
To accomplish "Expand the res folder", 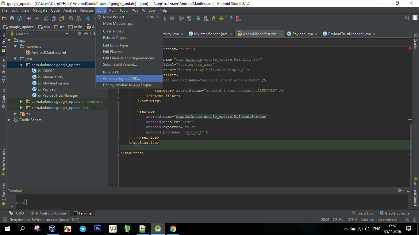I will click(x=15, y=114).
